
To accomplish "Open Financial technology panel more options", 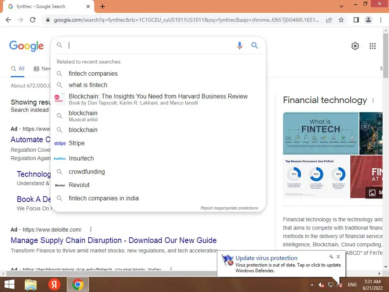I will [x=373, y=100].
